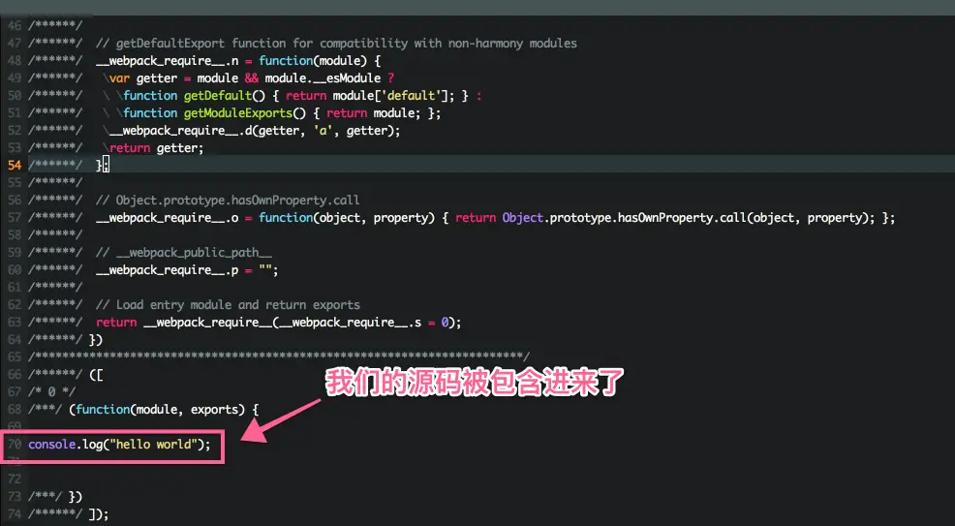Click line number 63 in the gutter
This screenshot has height=526, width=955.
(14, 322)
